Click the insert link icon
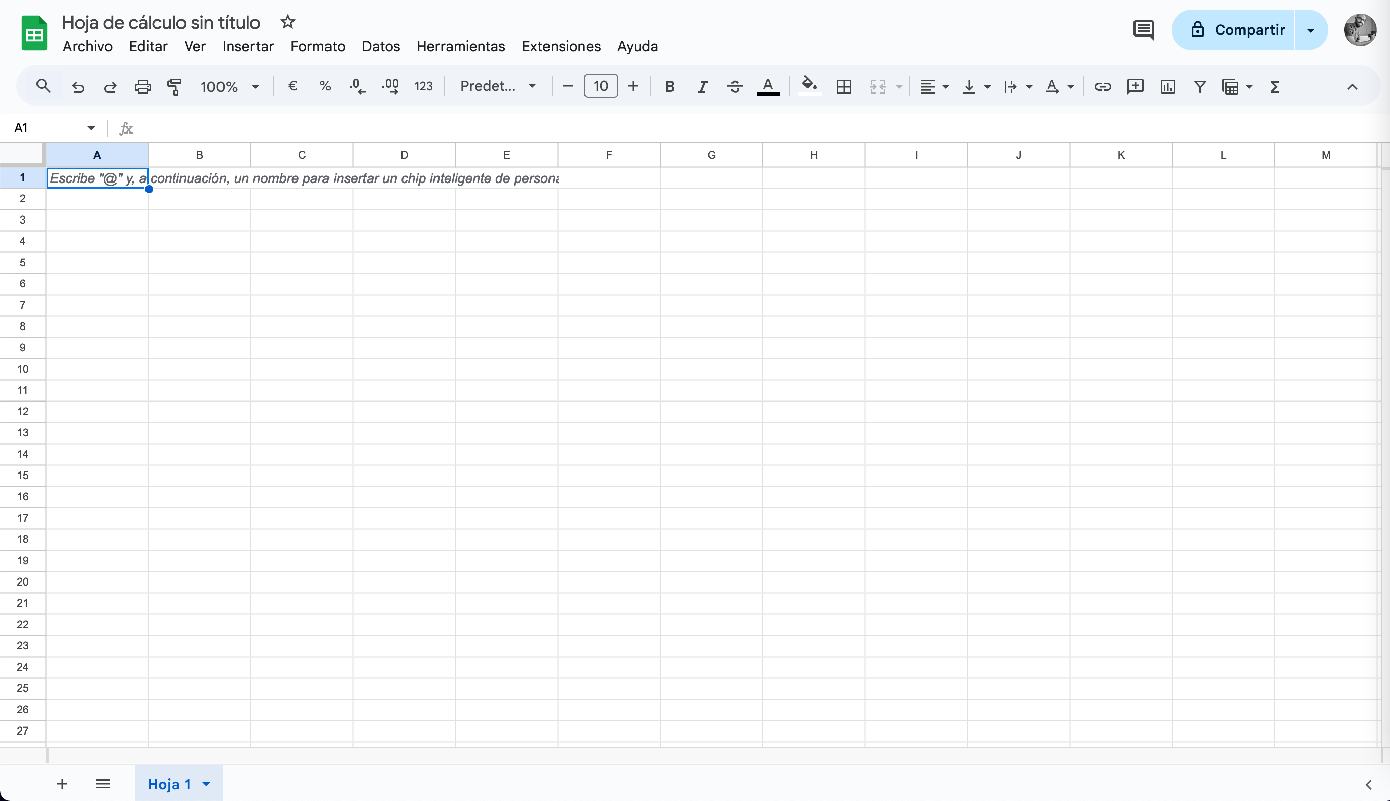This screenshot has width=1390, height=801. [1103, 86]
